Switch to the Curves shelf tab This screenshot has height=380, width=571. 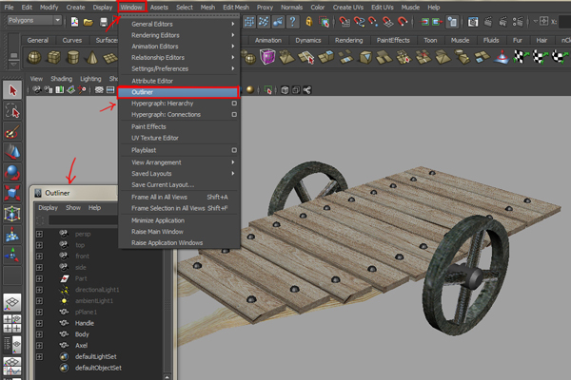pyautogui.click(x=72, y=40)
